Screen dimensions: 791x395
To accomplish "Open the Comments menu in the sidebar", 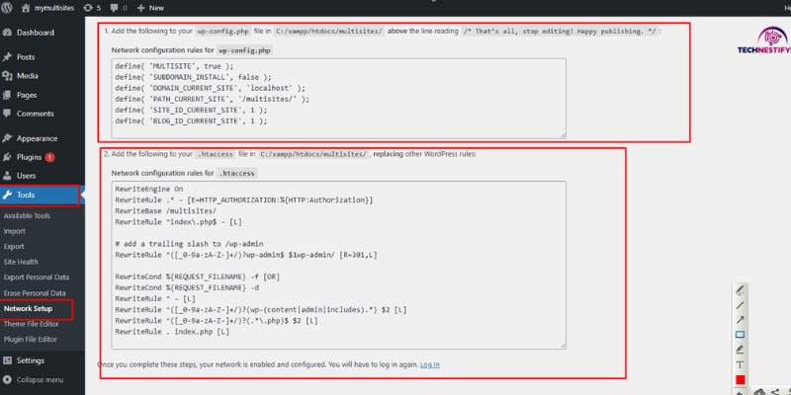I will pos(36,114).
